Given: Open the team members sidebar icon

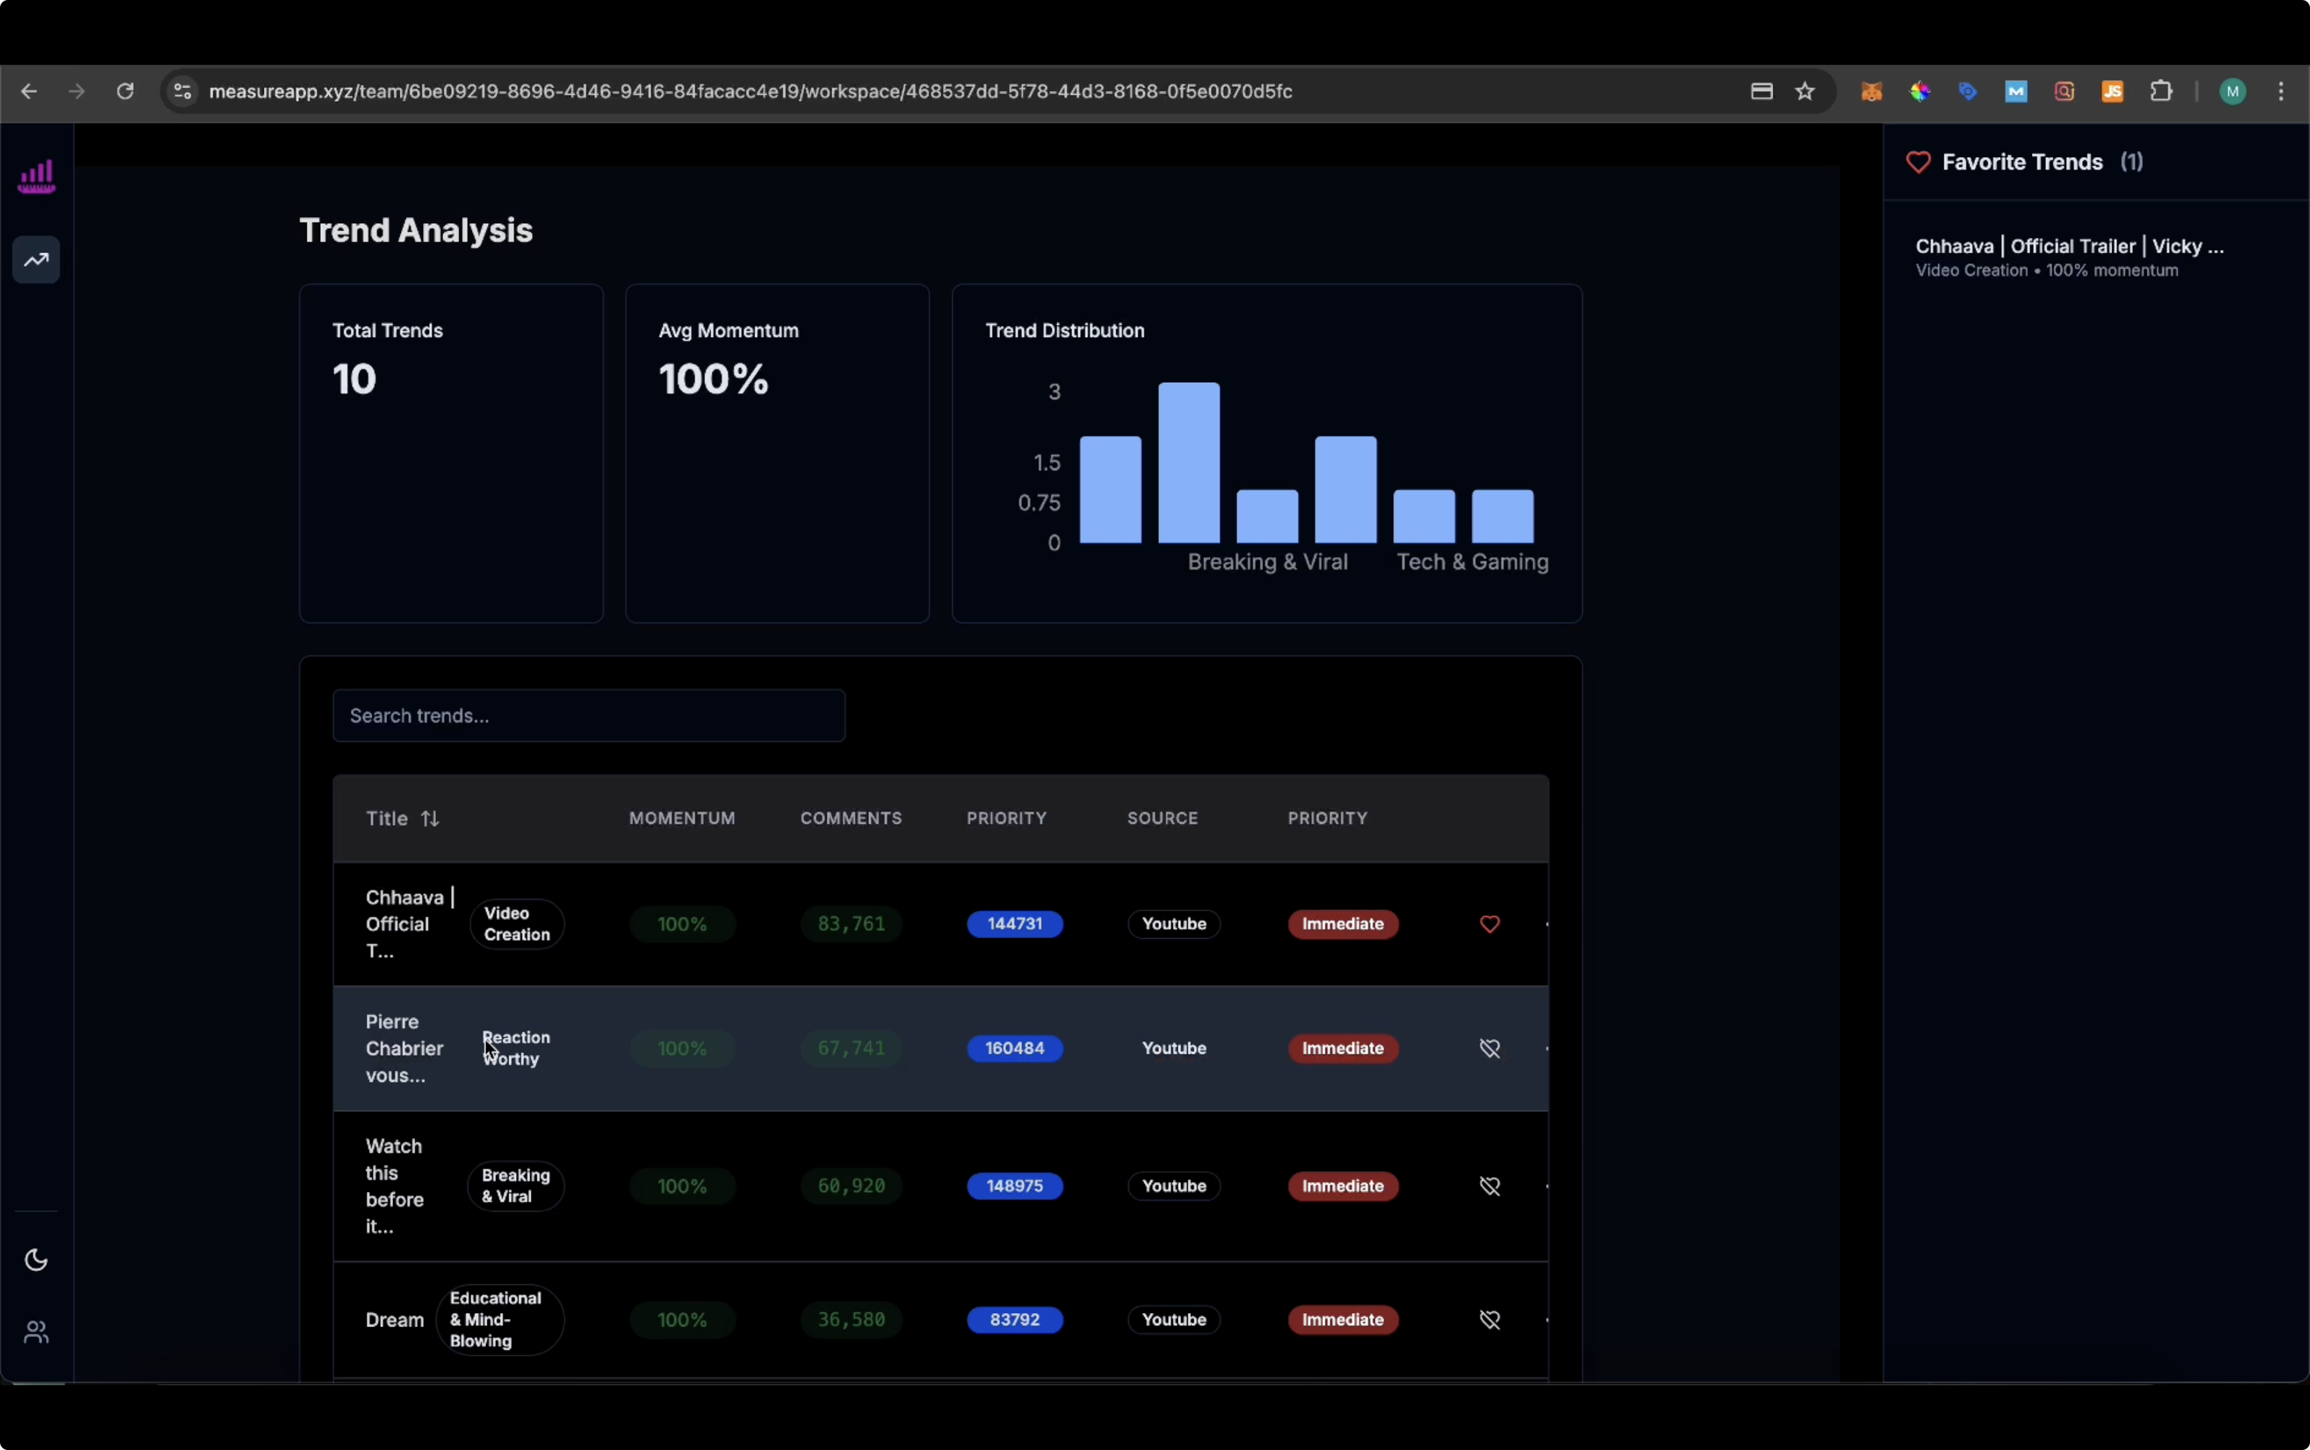Looking at the screenshot, I should 37,1332.
